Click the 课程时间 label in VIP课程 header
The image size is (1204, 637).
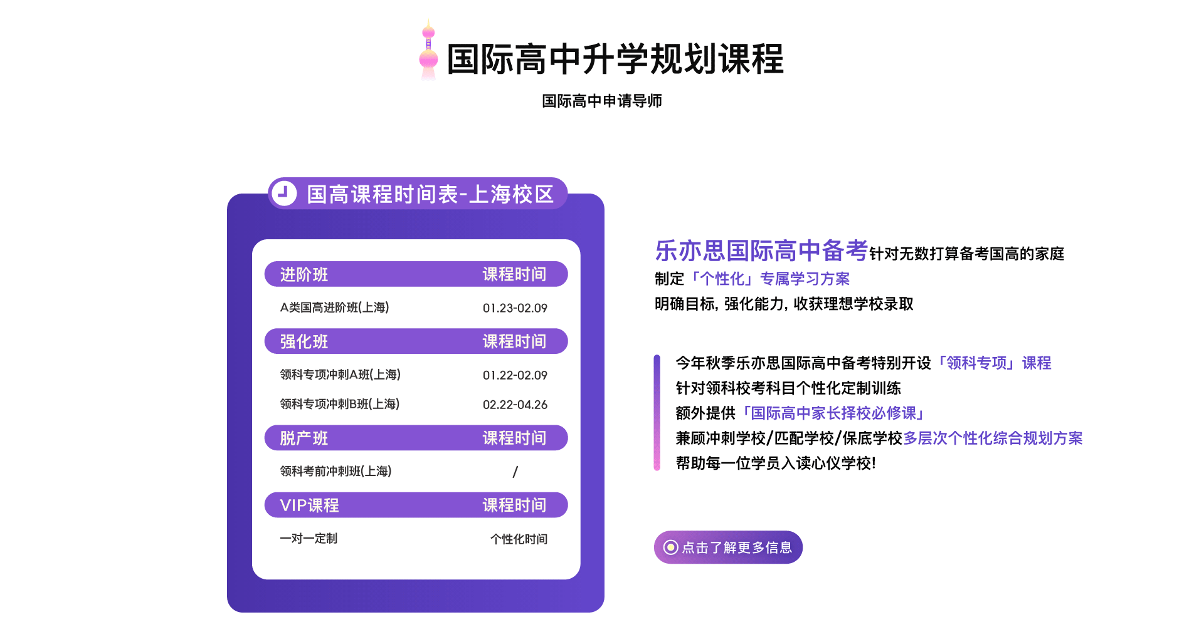(514, 505)
